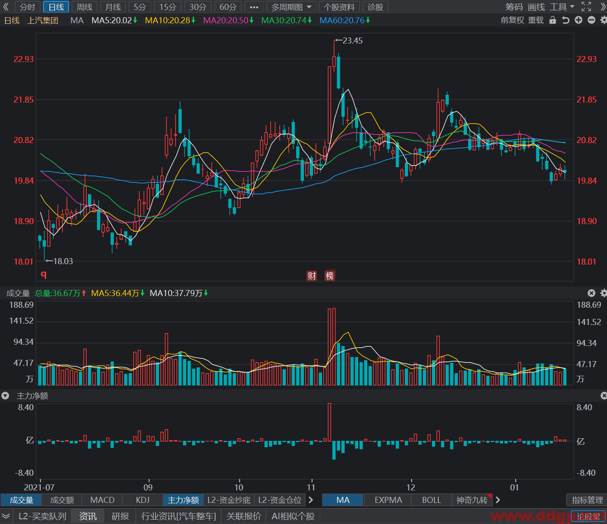Open 个股资料 page
Image resolution: width=607 pixels, height=524 pixels.
coord(339,7)
